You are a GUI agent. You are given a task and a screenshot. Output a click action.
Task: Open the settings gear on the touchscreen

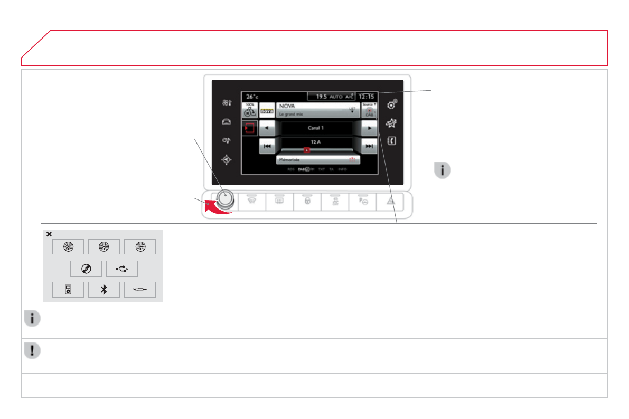[392, 104]
